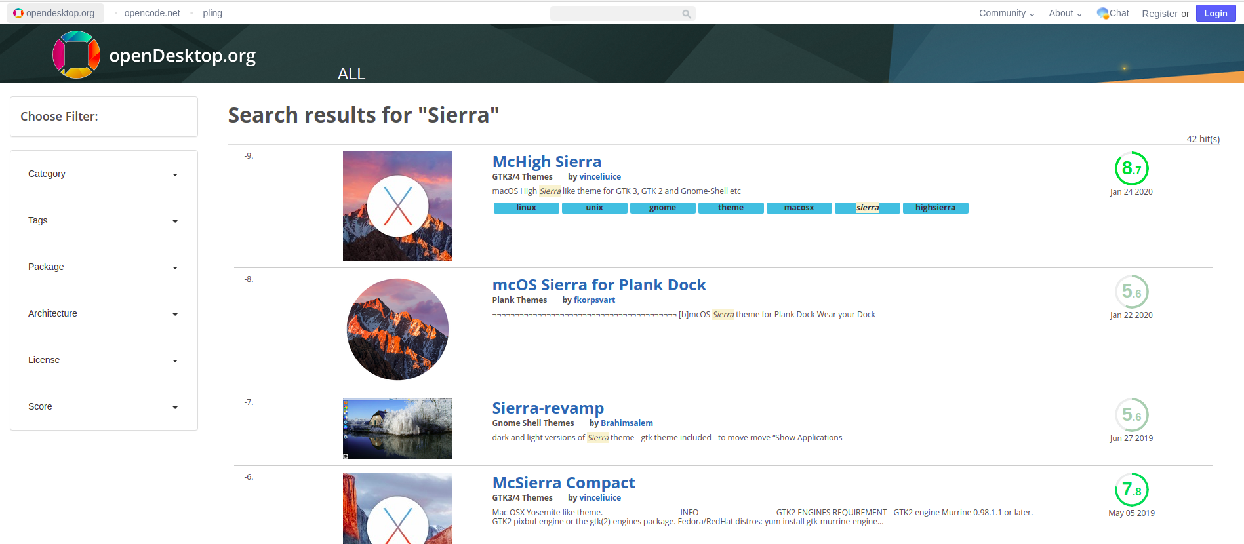
Task: Click the theme tag
Action: pos(731,208)
